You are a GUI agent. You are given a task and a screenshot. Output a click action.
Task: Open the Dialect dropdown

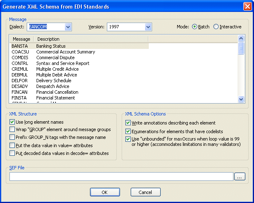pos(68,27)
